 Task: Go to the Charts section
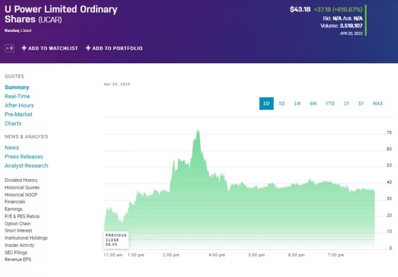pyautogui.click(x=13, y=123)
